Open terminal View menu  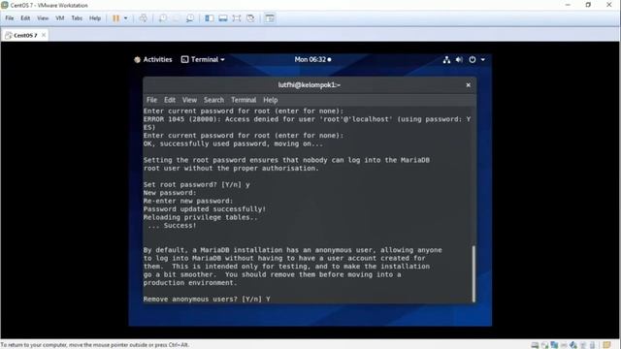[x=189, y=100]
